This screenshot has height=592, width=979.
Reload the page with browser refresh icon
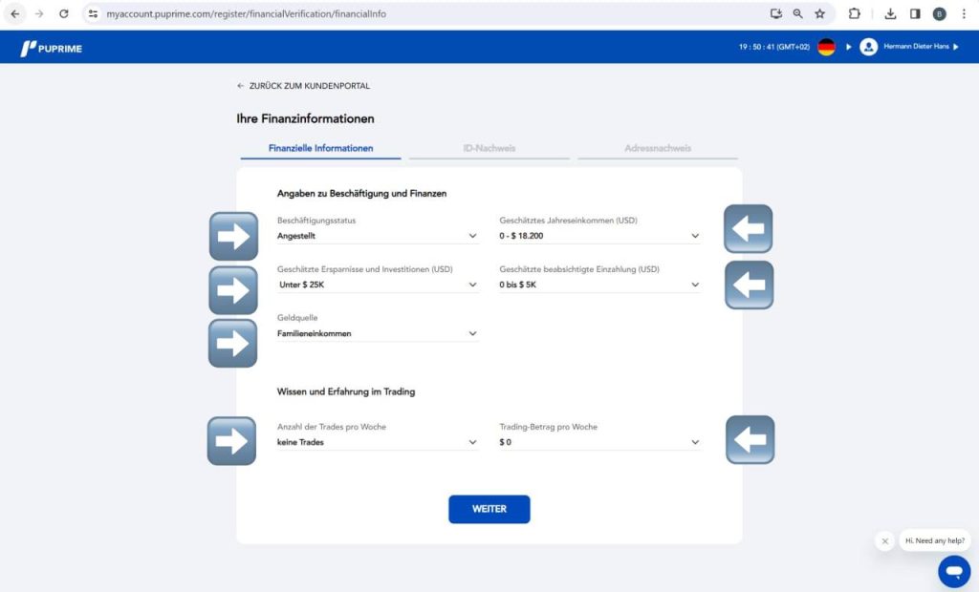64,14
